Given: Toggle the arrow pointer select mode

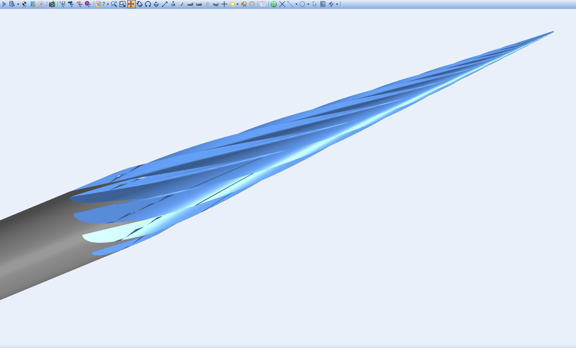Looking at the screenshot, I should (314, 4).
